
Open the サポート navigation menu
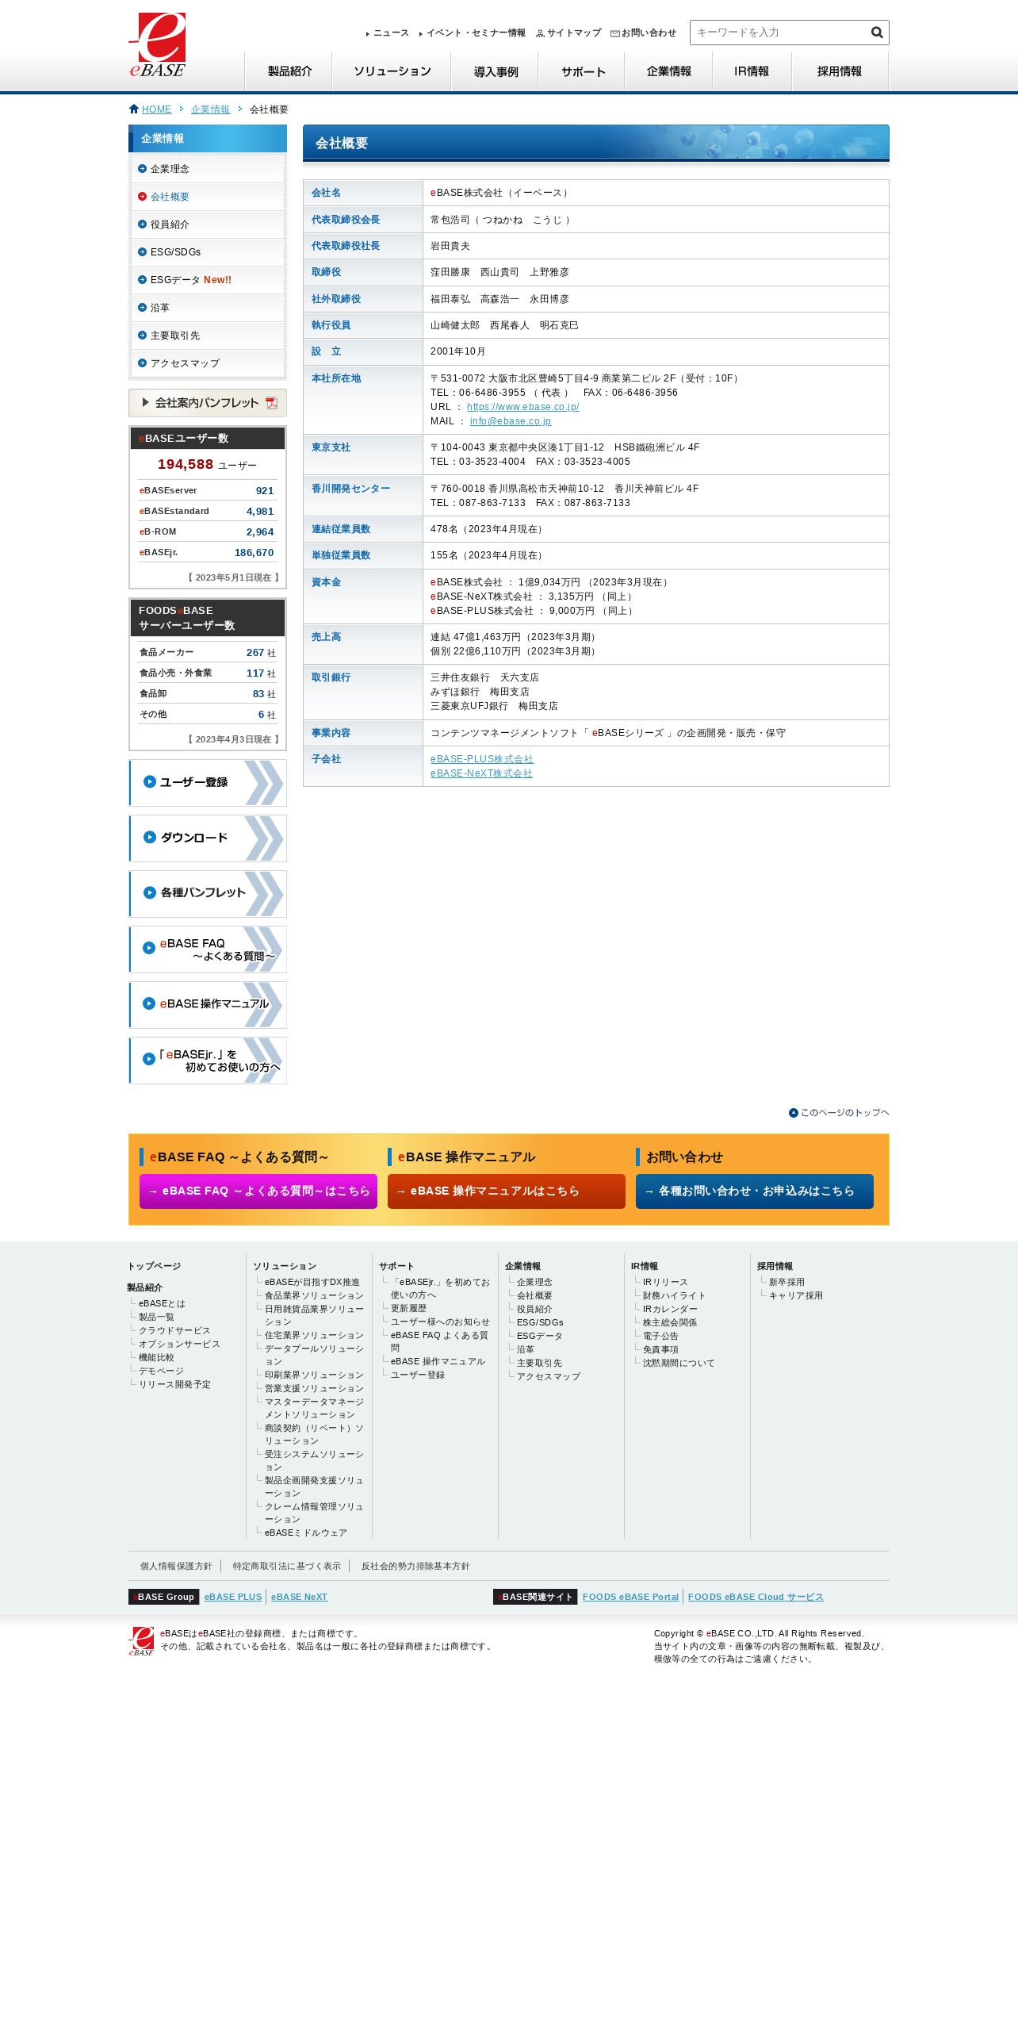tap(582, 71)
